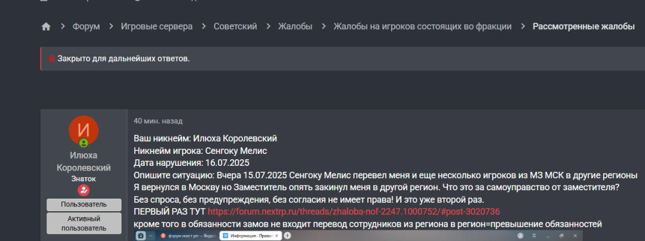Close the Информация tab in embedded screenshot

click(277, 236)
